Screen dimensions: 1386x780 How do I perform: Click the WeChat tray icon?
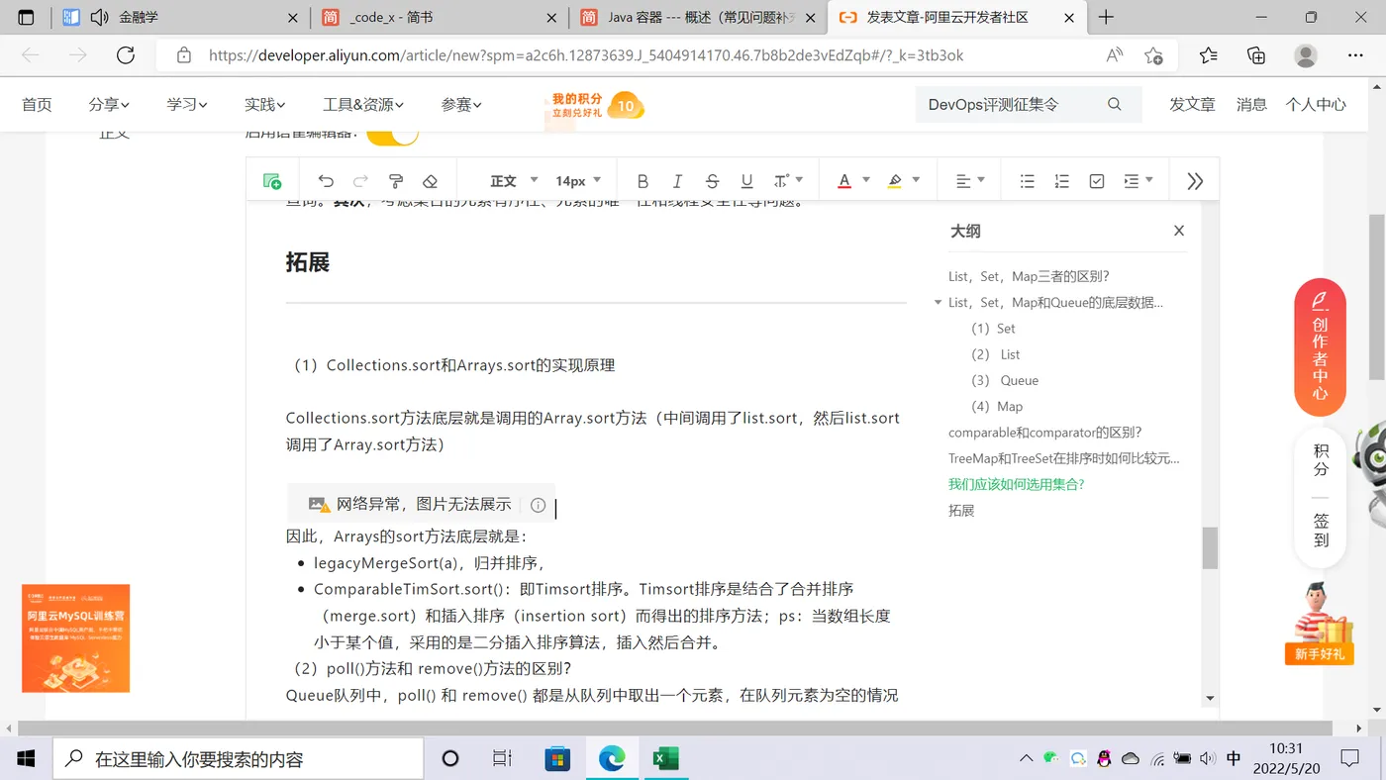point(1051,758)
